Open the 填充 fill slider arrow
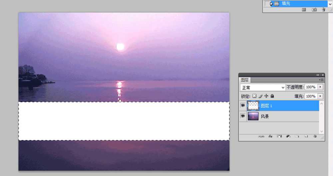 pyautogui.click(x=320, y=96)
